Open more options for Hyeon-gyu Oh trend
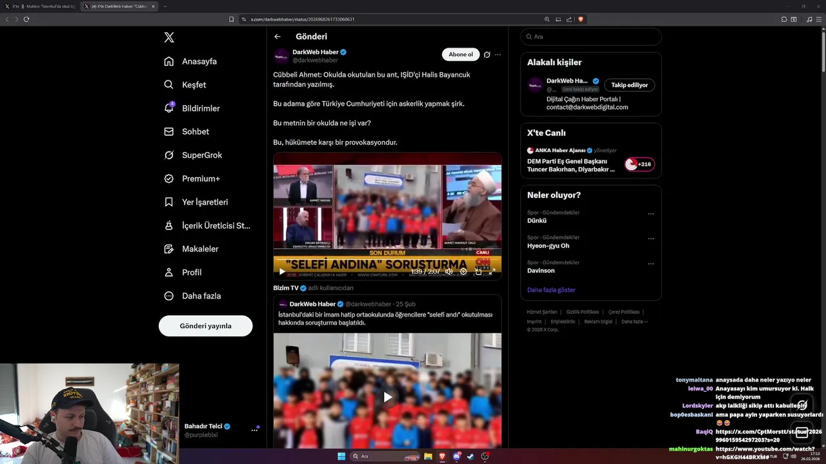 [650, 238]
